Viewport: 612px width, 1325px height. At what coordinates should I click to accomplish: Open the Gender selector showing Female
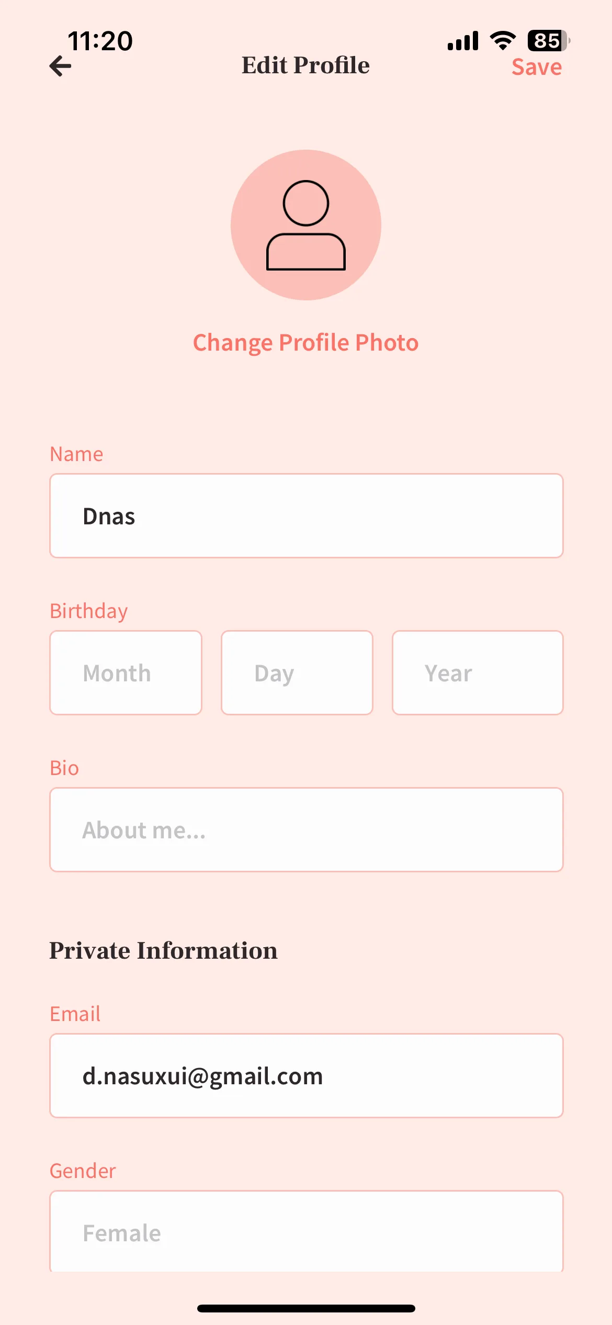(x=307, y=1231)
